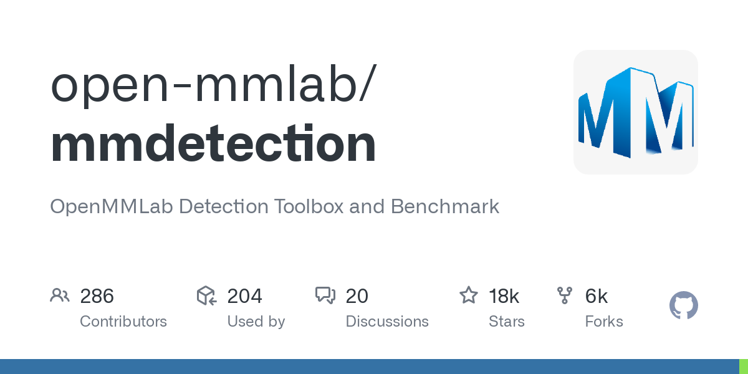Click the Used by package icon

coord(206,295)
